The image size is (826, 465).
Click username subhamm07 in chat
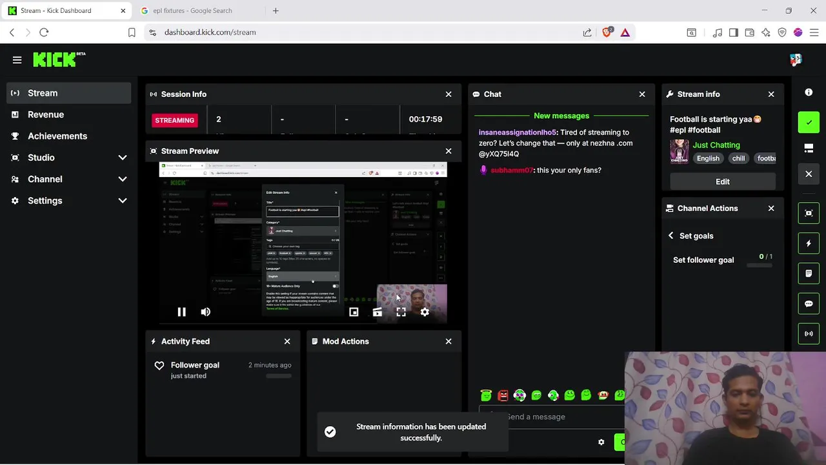[x=512, y=170]
